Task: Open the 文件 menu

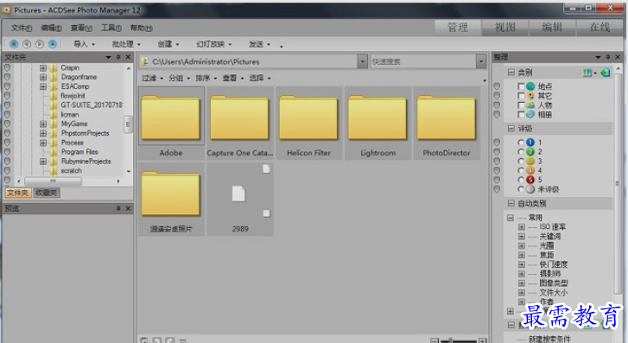Action: [x=22, y=28]
